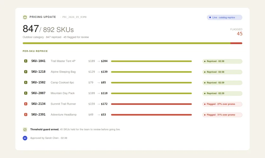The image size is (265, 158).
Task: Click the Repriced 02:39 badge for SKU-2087
Action: coord(222,93)
